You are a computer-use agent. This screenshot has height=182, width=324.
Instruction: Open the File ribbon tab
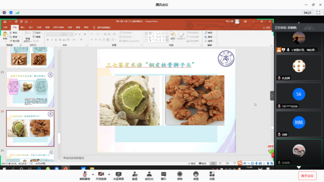click(x=5, y=27)
